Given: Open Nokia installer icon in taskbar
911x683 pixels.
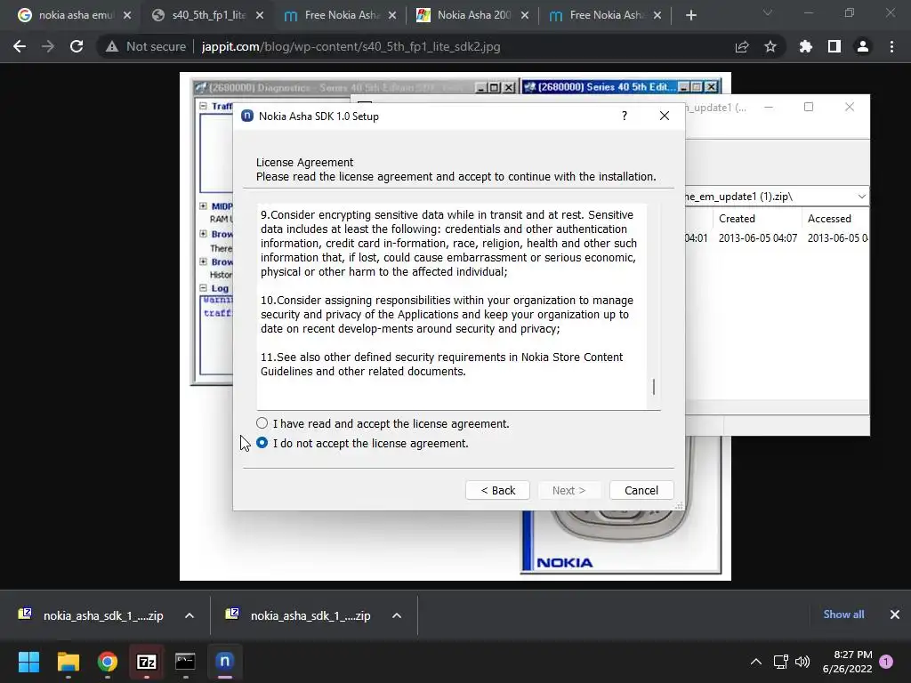Looking at the screenshot, I should point(225,662).
